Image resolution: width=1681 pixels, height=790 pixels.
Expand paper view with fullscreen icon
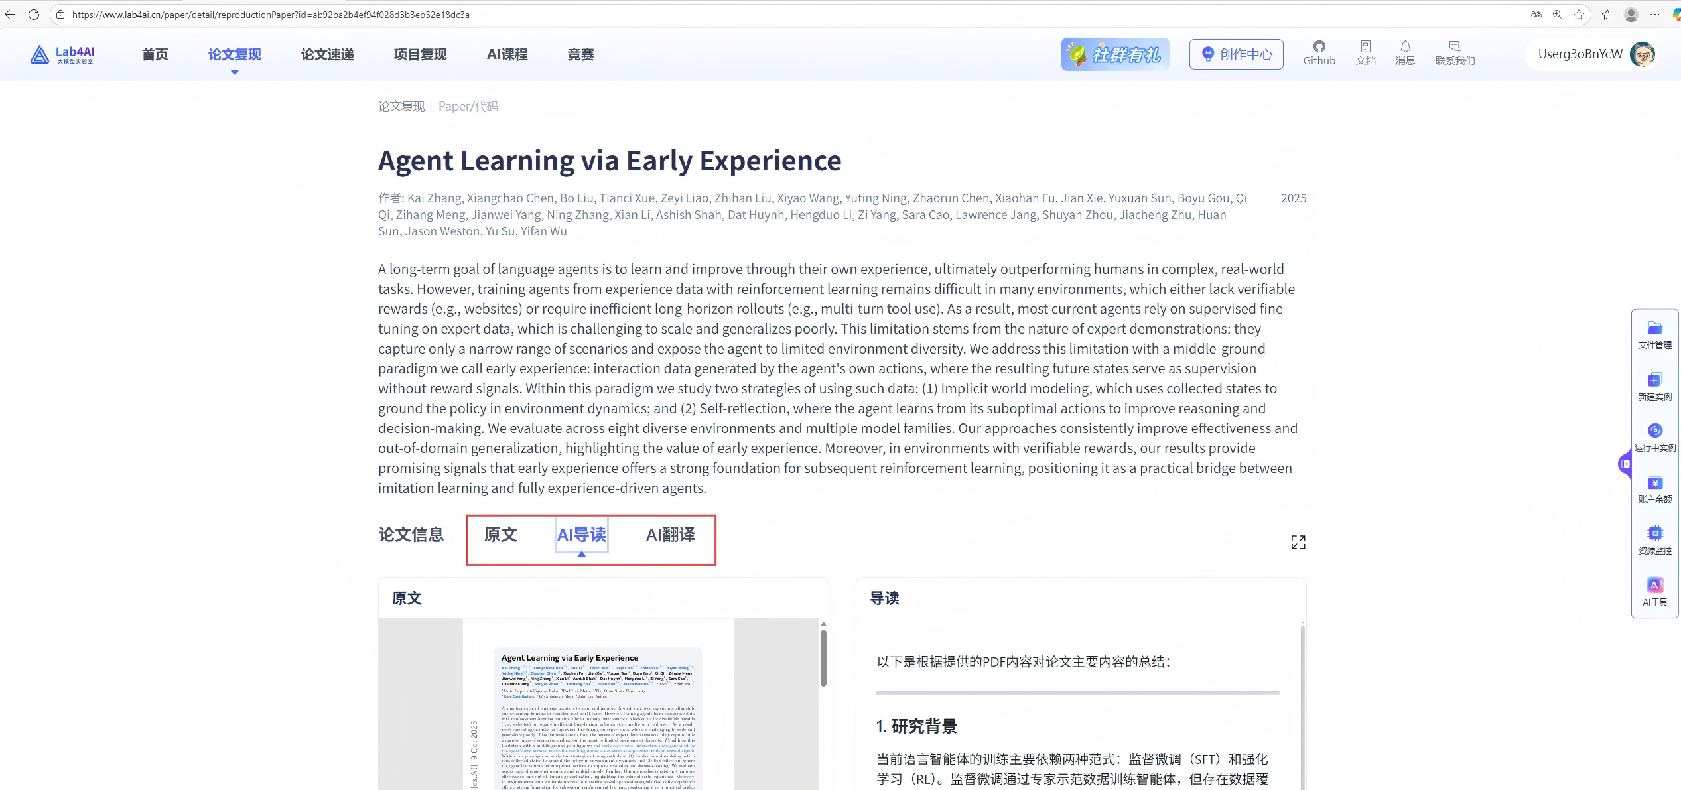pyautogui.click(x=1298, y=542)
